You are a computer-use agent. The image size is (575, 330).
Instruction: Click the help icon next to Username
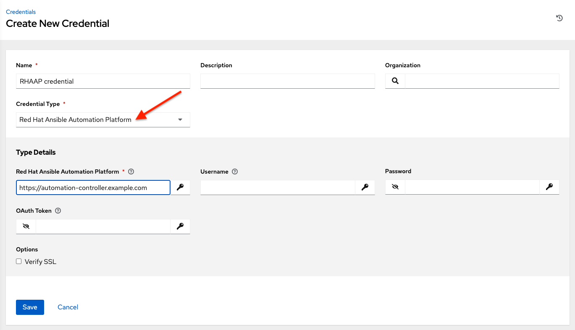click(234, 172)
